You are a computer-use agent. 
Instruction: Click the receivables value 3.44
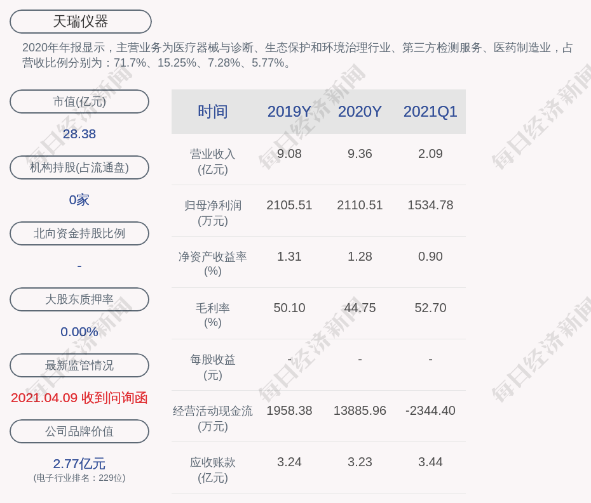(x=430, y=462)
